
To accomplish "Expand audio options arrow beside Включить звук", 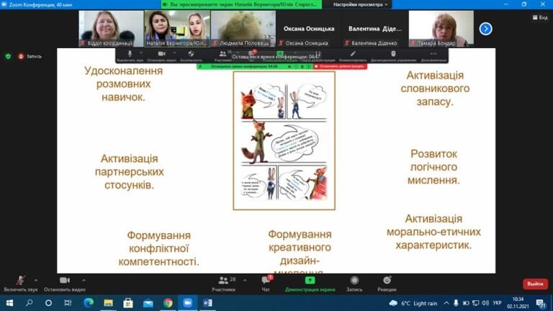I will coord(36,280).
